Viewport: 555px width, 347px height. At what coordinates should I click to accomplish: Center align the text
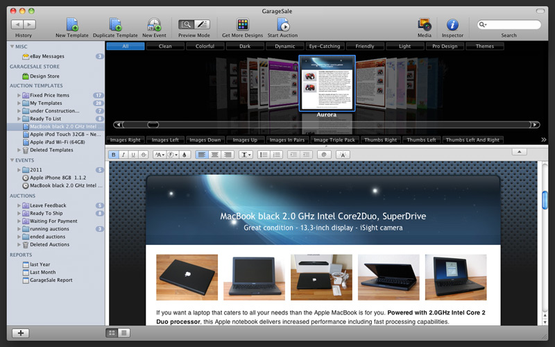214,155
